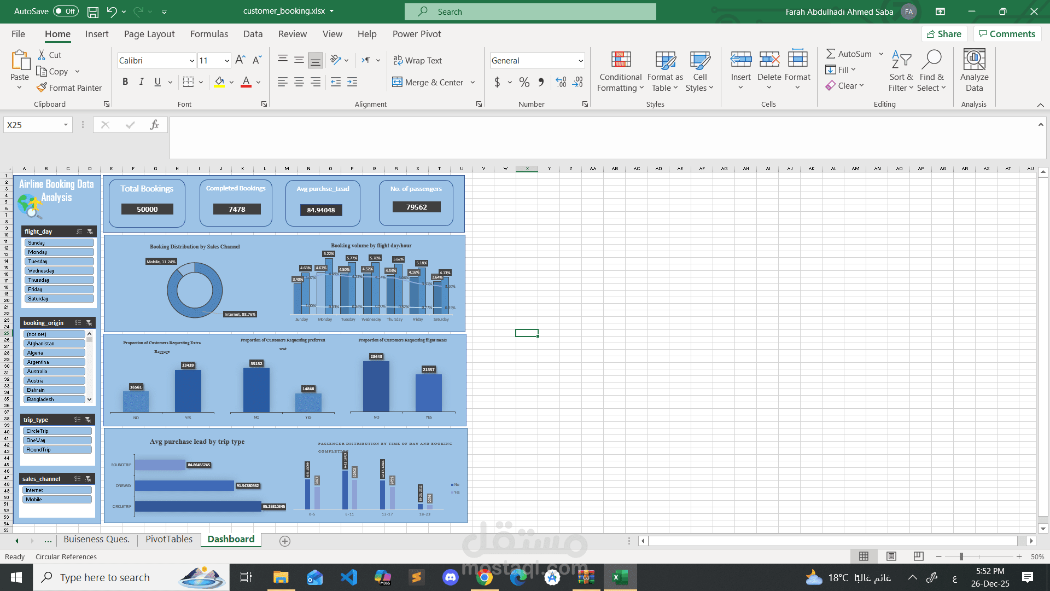This screenshot has width=1050, height=591.
Task: Expand the Fill options dropdown
Action: pyautogui.click(x=854, y=69)
